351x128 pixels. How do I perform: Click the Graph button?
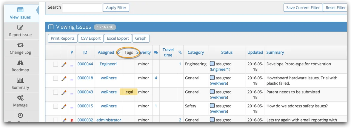click(x=141, y=38)
